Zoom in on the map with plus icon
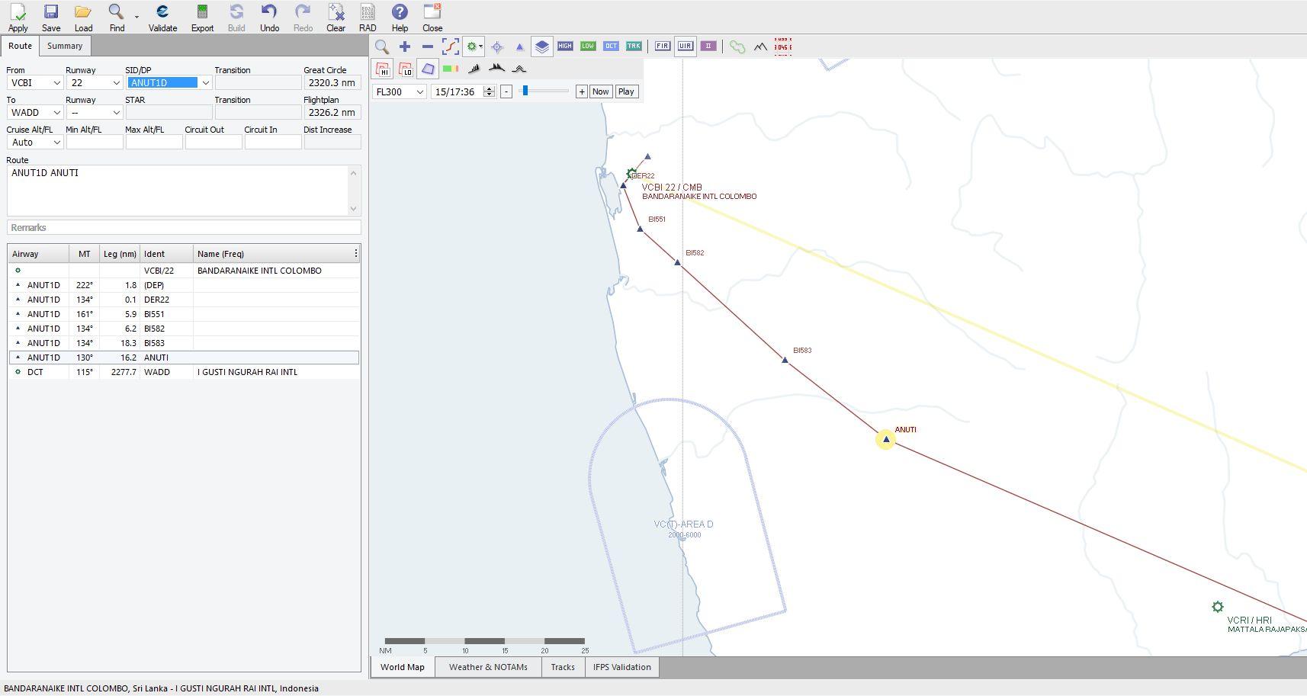 click(405, 47)
